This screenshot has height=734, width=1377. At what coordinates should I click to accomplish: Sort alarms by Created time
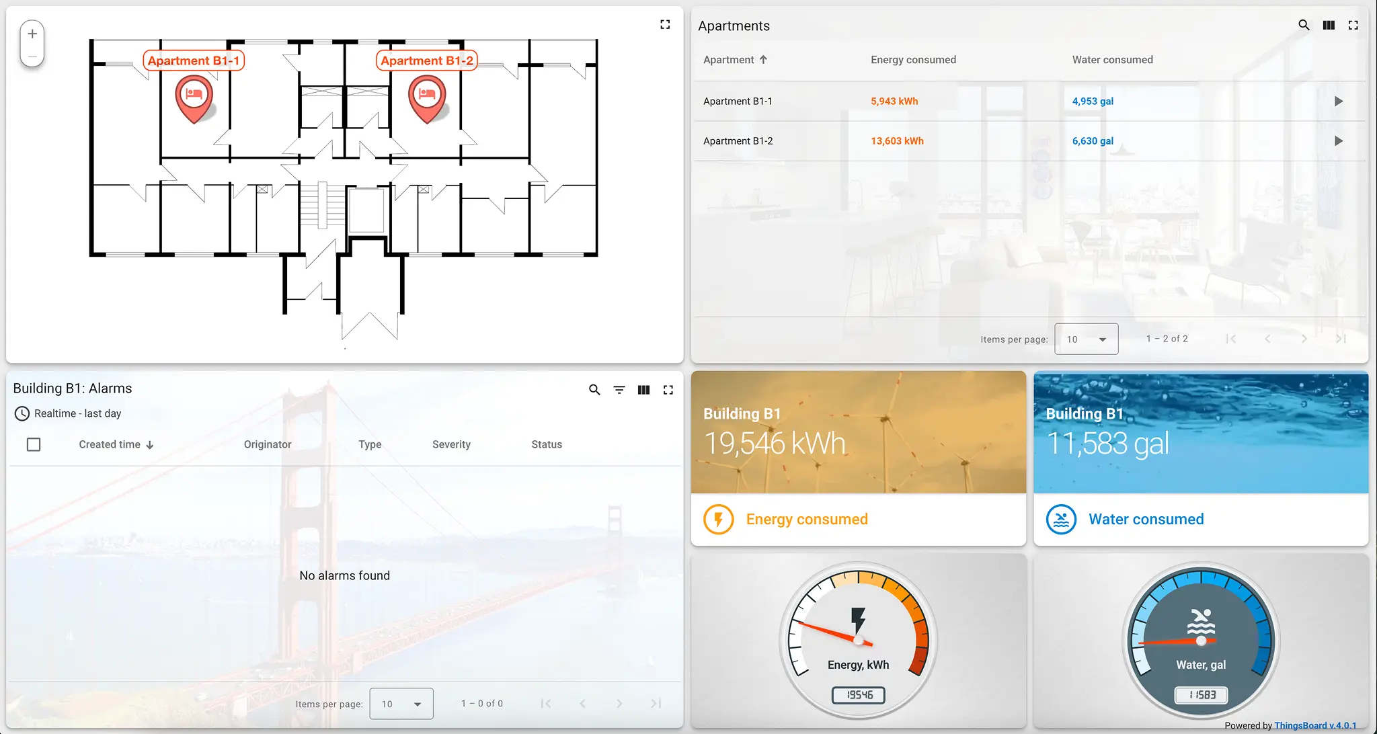pyautogui.click(x=110, y=444)
